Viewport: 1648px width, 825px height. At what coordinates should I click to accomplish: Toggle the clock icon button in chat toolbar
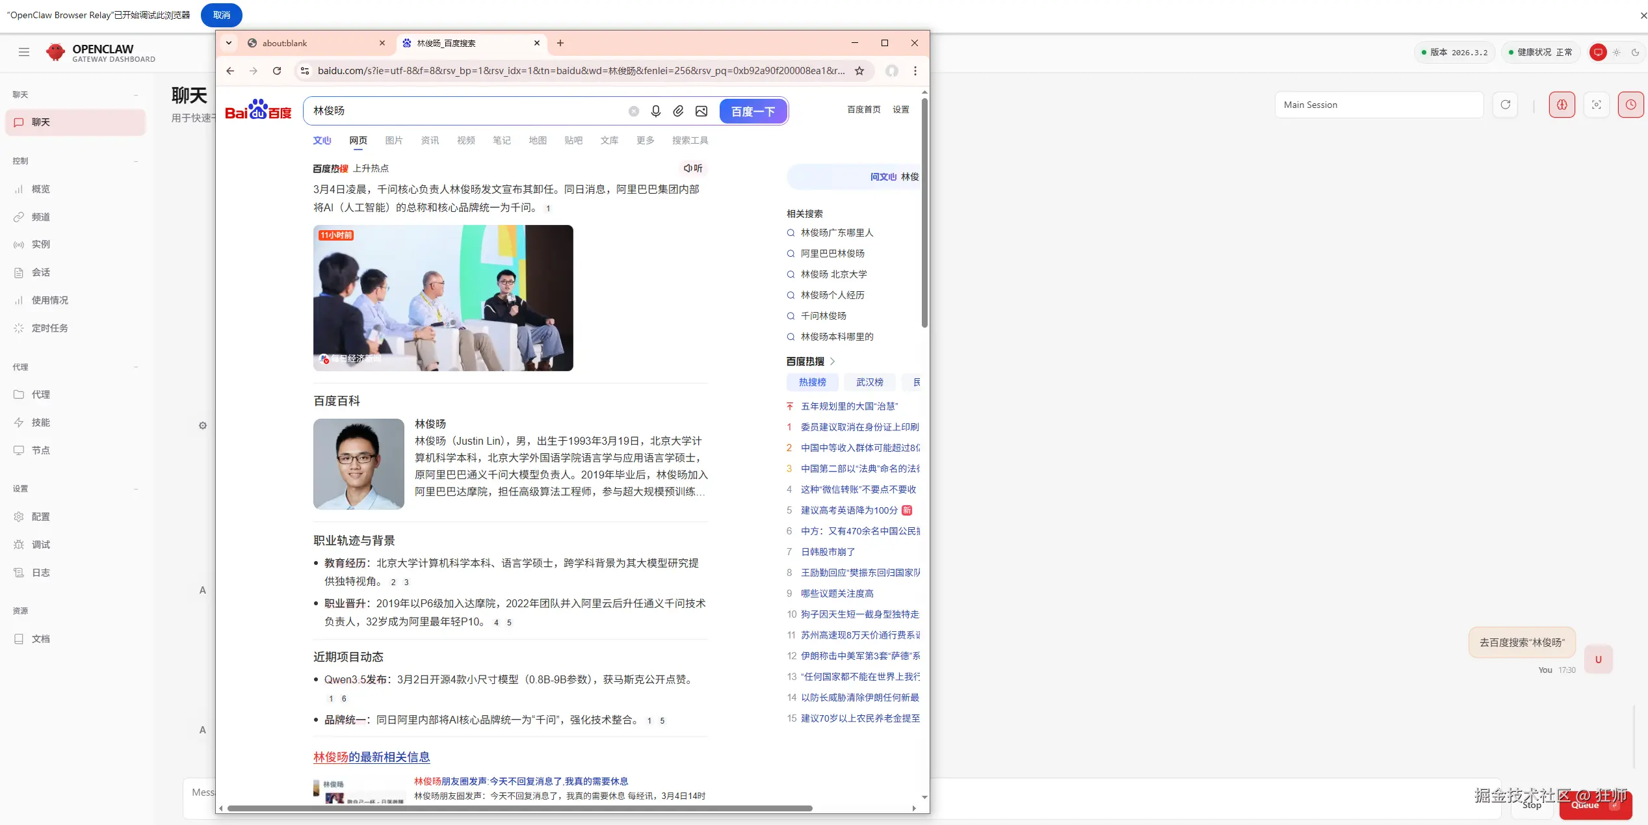click(x=1630, y=105)
